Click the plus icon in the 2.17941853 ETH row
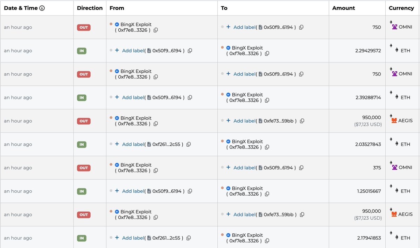 pyautogui.click(x=117, y=238)
